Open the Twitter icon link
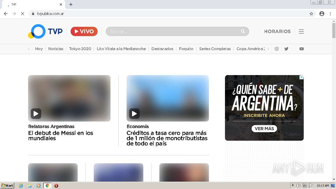The image size is (336, 189). pos(286,49)
